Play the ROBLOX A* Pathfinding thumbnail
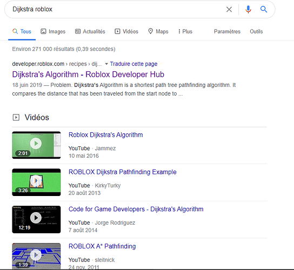294x270 pixels. 36,256
